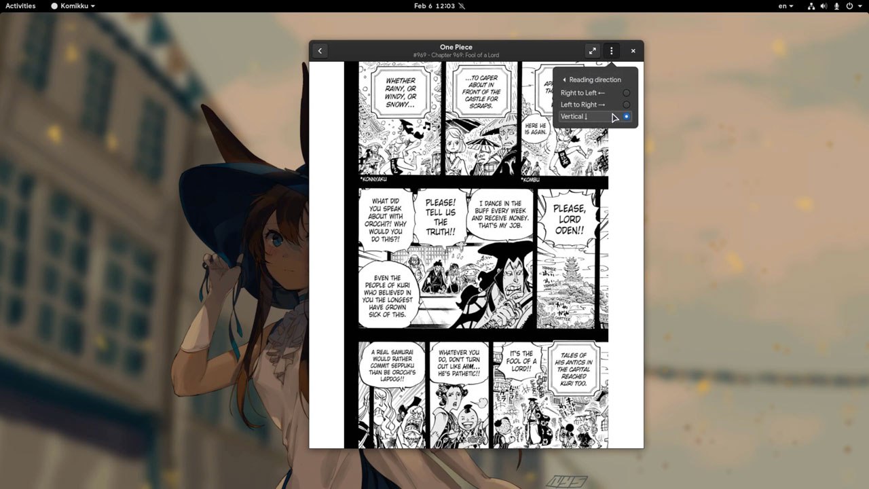Click the manga page showing 'Please, Lord Oden!!'
869x489 pixels.
[476, 255]
